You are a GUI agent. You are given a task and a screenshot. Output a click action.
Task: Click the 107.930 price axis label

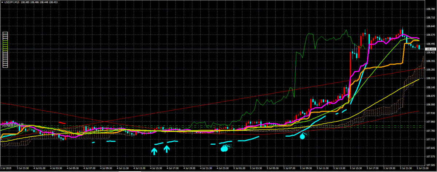click(430, 113)
